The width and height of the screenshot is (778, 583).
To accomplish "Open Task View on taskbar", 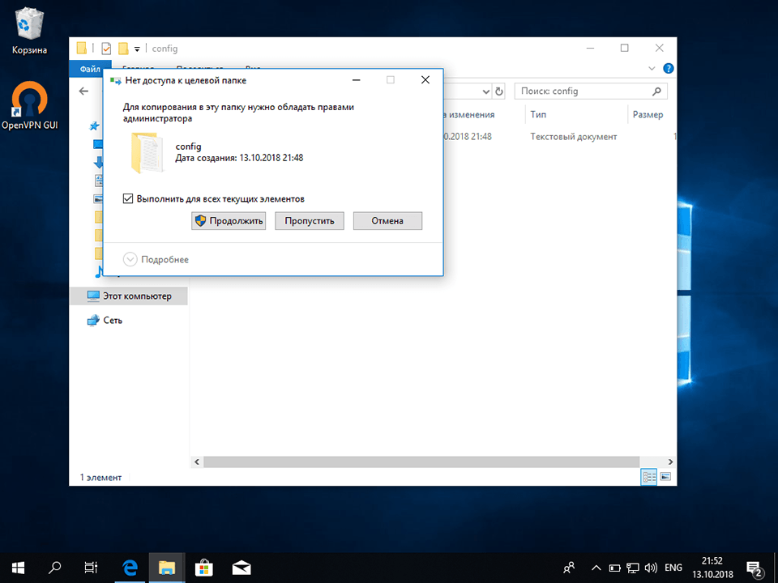I will coord(91,568).
